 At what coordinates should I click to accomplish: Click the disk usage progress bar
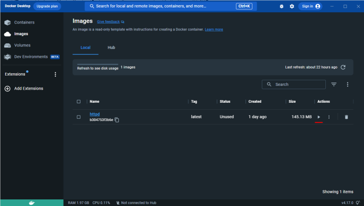click(98, 64)
